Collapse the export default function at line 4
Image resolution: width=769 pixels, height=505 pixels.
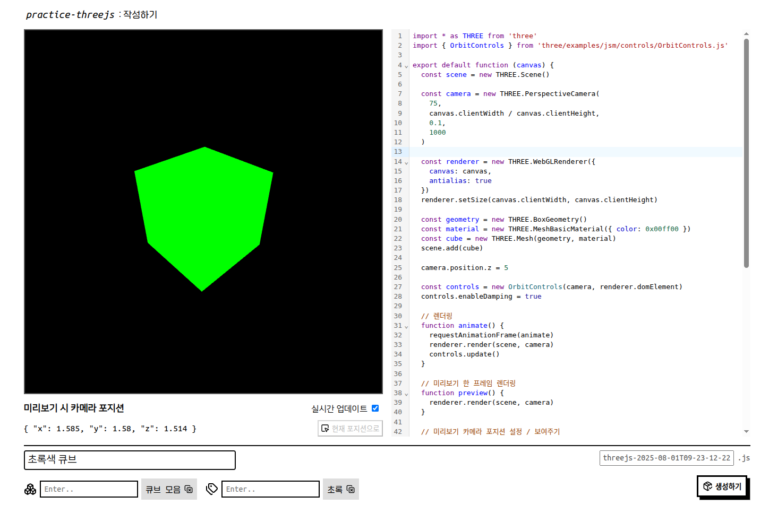pos(407,66)
